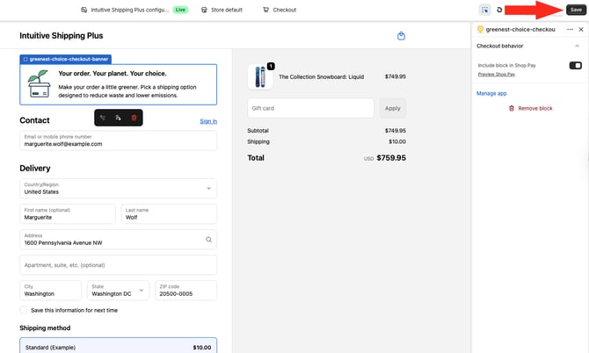
Task: Click the Save button in top bar
Action: [576, 11]
